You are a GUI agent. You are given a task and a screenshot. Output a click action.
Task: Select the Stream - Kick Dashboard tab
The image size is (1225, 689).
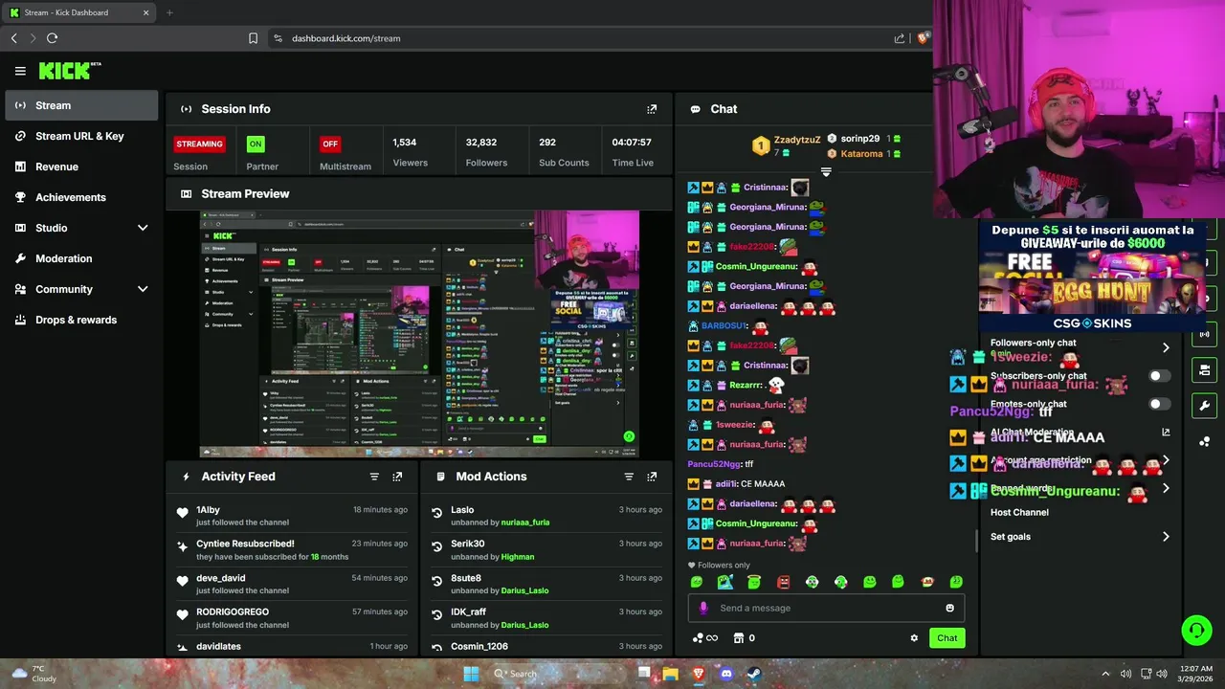(79, 12)
